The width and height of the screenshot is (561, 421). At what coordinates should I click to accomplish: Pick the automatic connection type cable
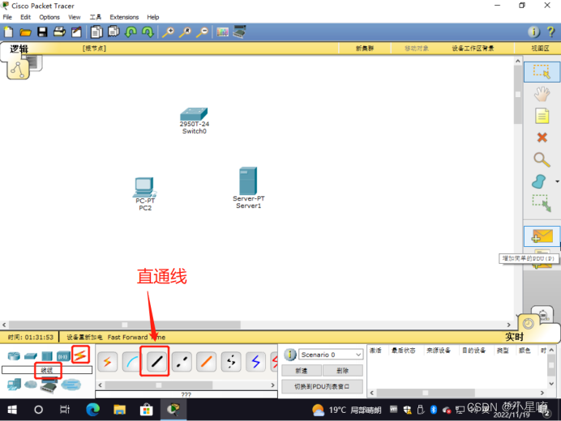point(107,362)
